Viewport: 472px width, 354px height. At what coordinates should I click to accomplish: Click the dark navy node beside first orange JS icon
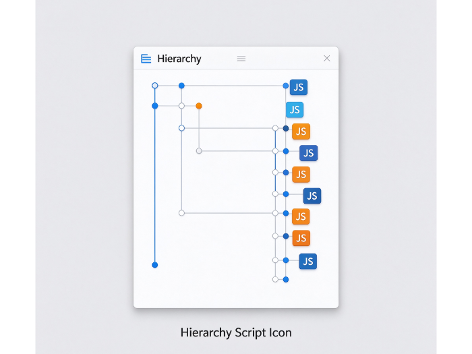[x=286, y=129]
